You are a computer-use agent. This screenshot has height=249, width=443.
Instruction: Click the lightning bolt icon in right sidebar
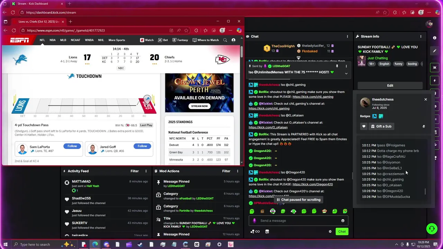[x=435, y=81]
